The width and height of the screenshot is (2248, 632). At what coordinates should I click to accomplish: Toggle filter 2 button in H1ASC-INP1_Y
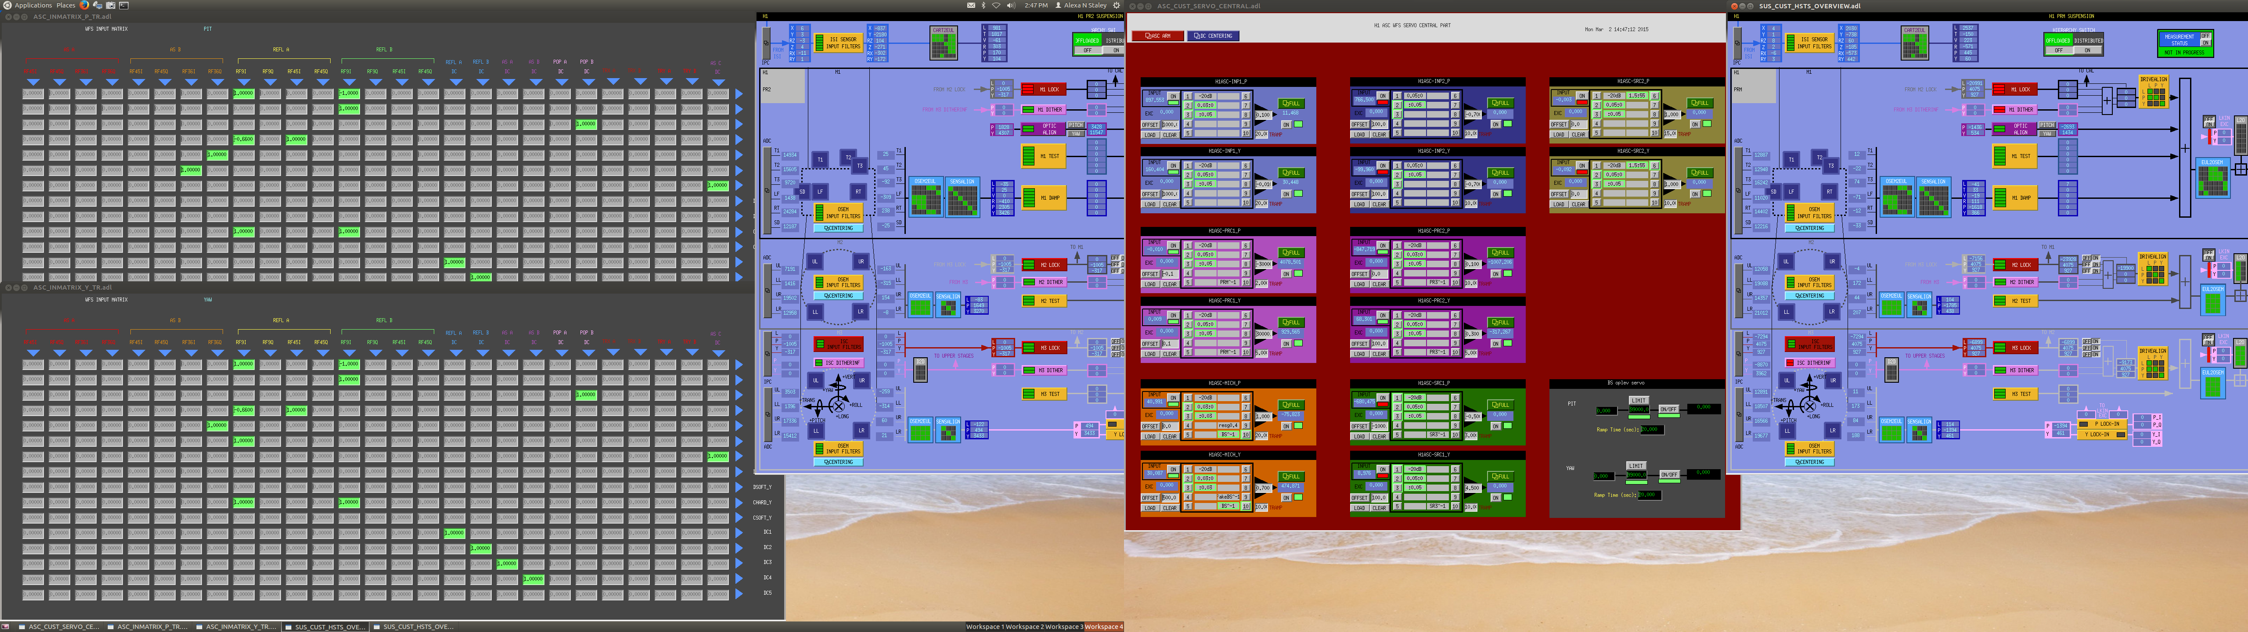[1188, 175]
